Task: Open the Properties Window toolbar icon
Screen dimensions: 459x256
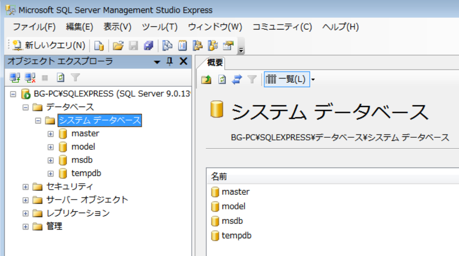Action: coord(228,45)
